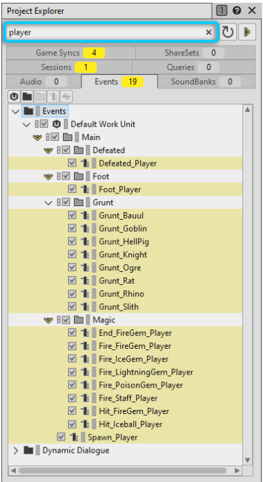This screenshot has height=482, width=263.
Task: Collapse the Foot folder node
Action: [49, 177]
